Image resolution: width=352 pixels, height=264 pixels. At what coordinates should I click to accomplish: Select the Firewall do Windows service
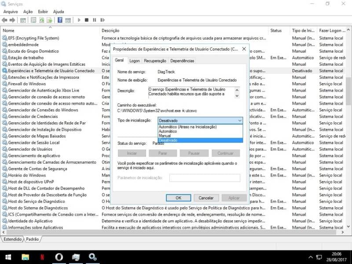[x=27, y=84]
